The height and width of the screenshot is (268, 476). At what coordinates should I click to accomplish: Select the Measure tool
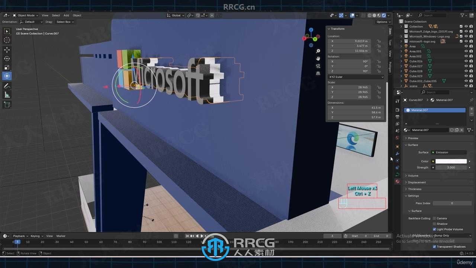7,95
